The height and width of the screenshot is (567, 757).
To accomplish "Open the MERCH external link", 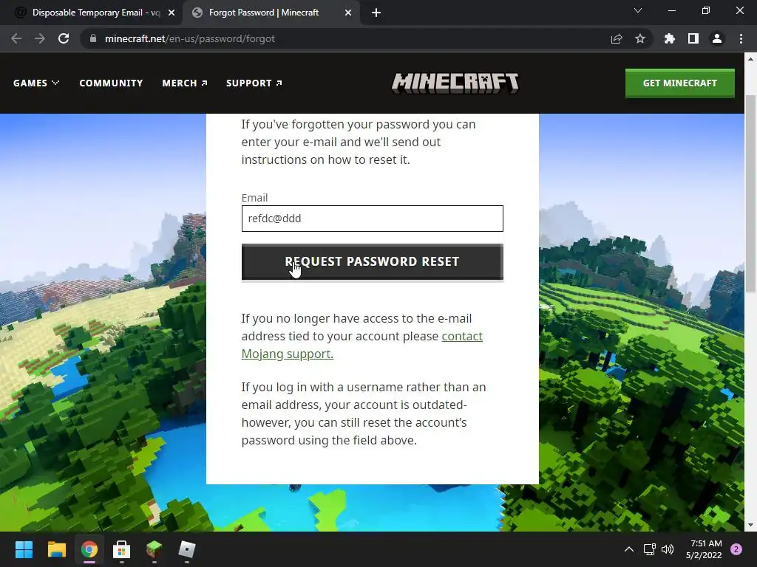I will tap(185, 83).
